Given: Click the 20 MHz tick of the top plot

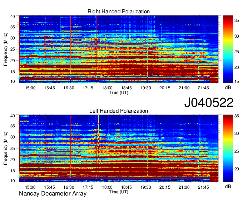Looking at the screenshot, I should 13,61.
